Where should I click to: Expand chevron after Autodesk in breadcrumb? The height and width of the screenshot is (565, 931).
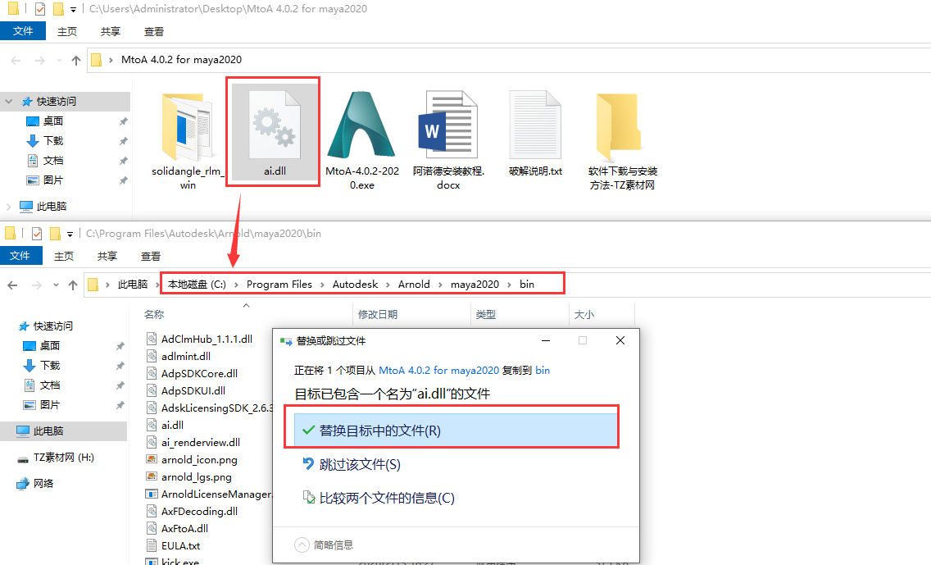(x=388, y=285)
